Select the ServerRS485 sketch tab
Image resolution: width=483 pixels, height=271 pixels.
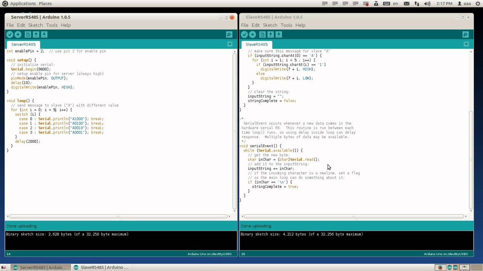point(23,44)
